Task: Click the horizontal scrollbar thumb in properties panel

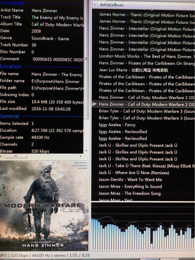Action: [x=16, y=156]
